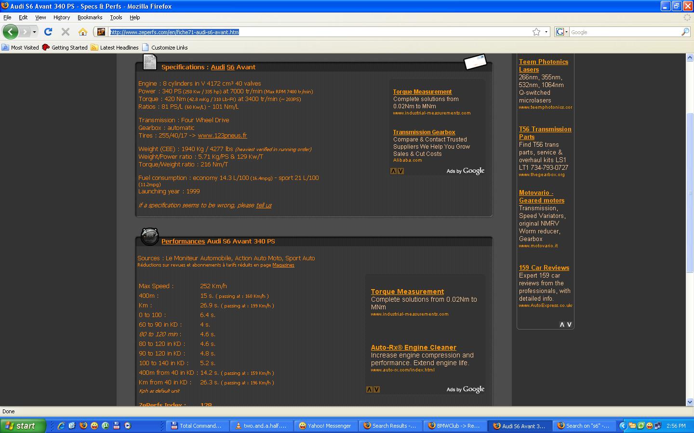The height and width of the screenshot is (433, 694).
Task: Switch to Total Commander taskbar window
Action: coord(198,426)
